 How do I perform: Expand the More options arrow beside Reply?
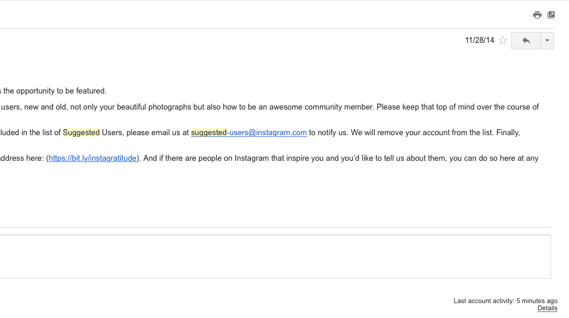(547, 40)
